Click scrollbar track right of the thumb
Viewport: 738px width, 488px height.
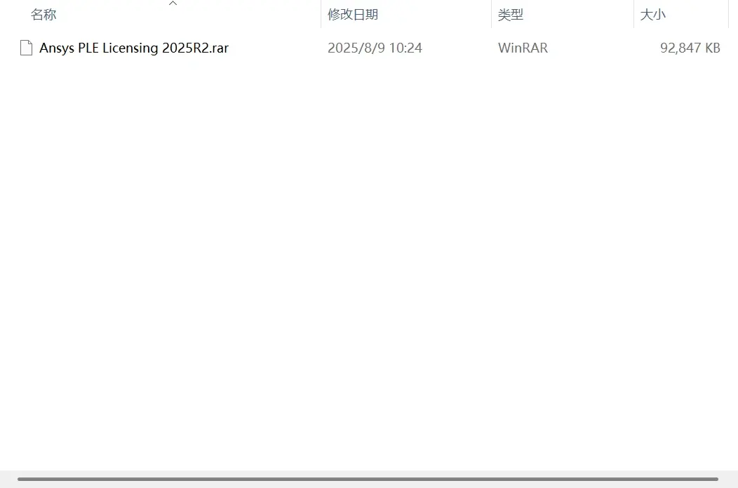[728, 479]
